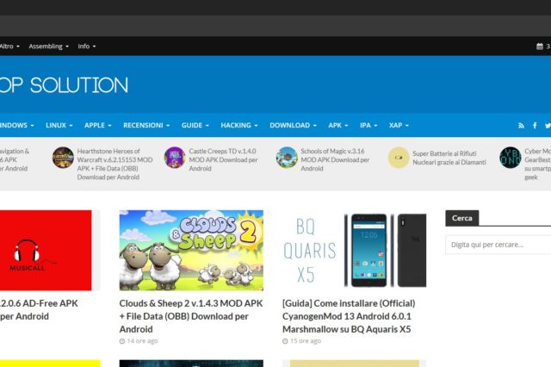This screenshot has height=367, width=551.
Task: Click the '14 ore ago' timestamp
Action: click(142, 341)
